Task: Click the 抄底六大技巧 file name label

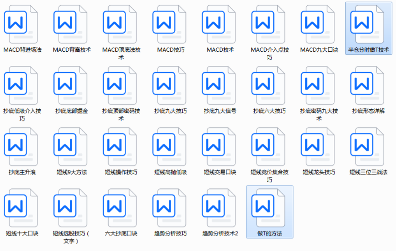Action: point(269,111)
